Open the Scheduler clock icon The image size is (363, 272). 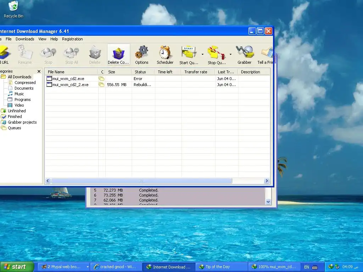(x=165, y=55)
